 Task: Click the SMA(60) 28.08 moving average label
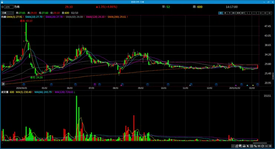pos(75,17)
